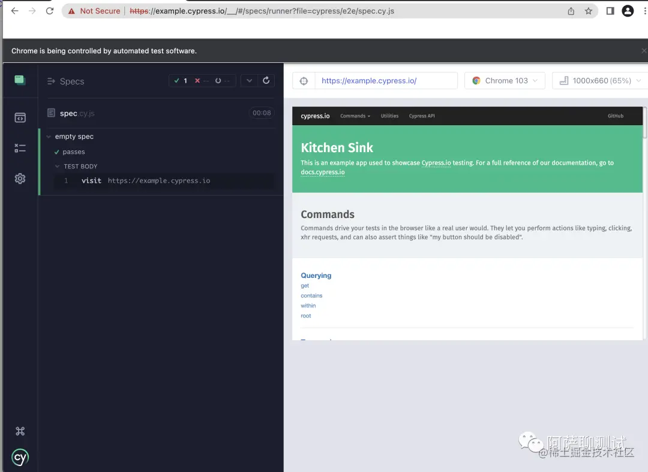Open keyboard shortcuts command icon
This screenshot has height=472, width=648.
pos(20,431)
